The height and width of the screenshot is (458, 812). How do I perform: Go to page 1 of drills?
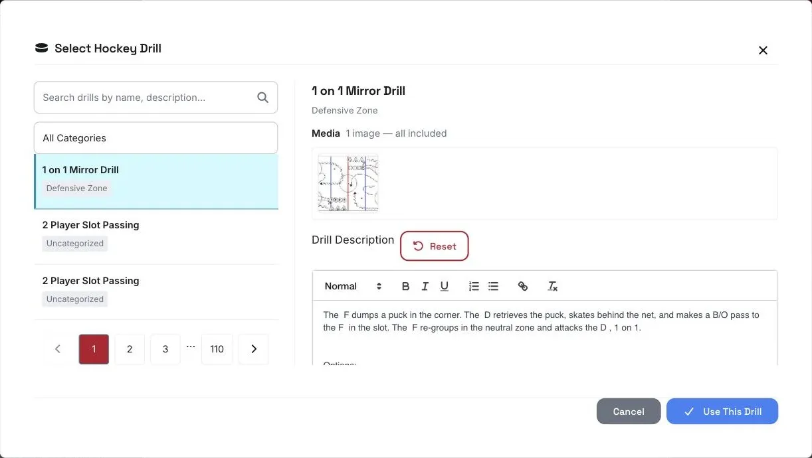click(x=94, y=349)
